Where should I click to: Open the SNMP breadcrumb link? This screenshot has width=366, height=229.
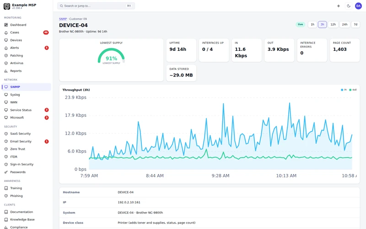tap(63, 19)
